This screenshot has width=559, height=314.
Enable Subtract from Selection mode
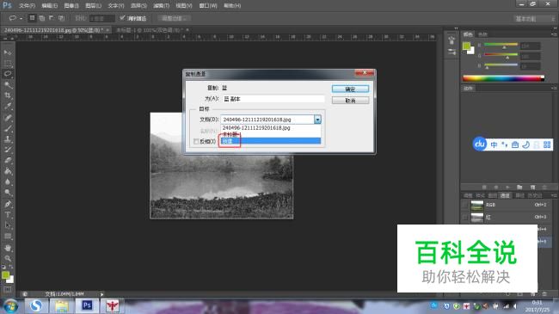(x=52, y=18)
